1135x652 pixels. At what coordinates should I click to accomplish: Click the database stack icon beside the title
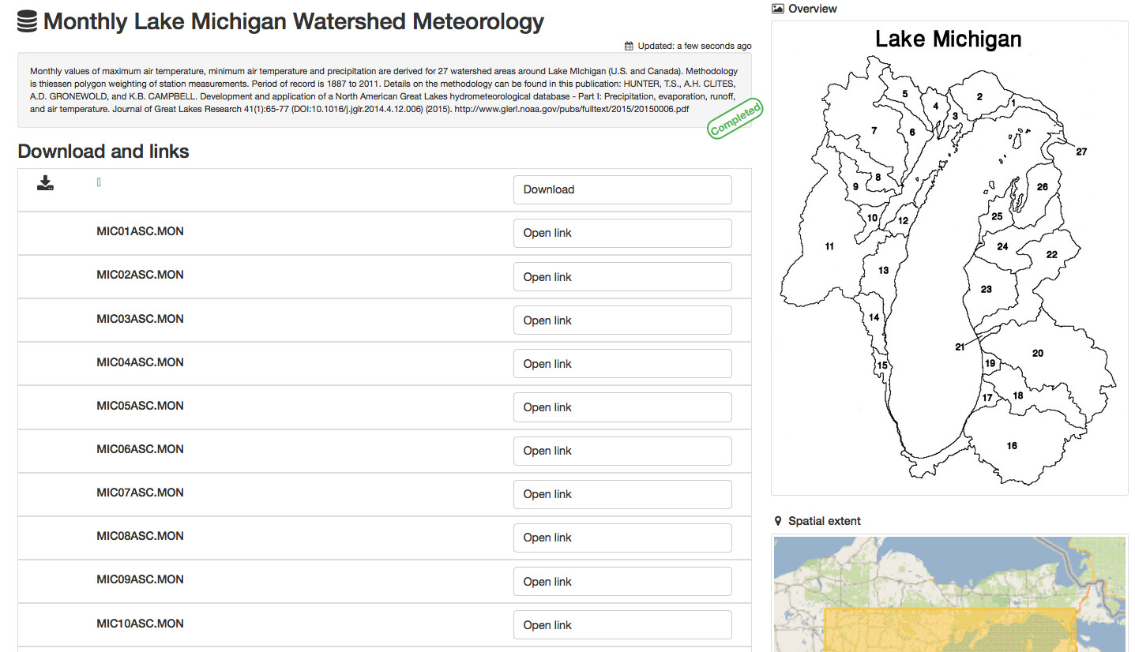coord(28,22)
